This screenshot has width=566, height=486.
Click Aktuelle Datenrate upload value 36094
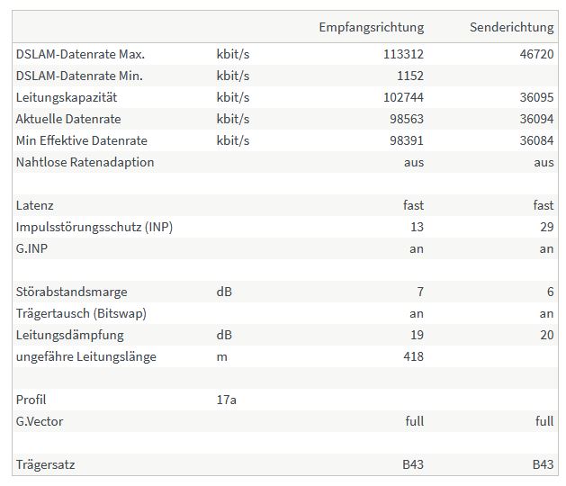(536, 119)
